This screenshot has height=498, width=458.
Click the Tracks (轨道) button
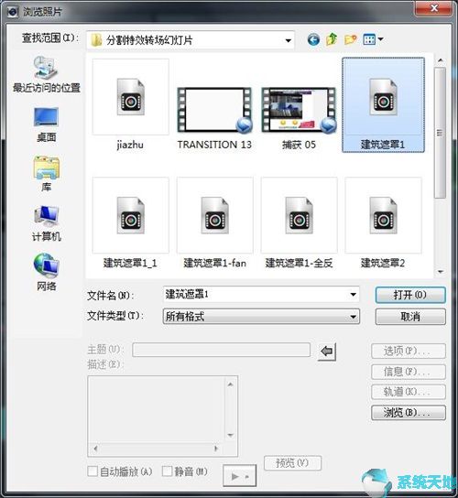pos(409,392)
